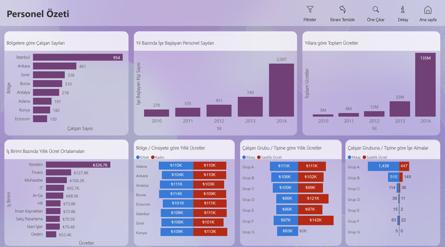Select the 2014 bar showing 2,007 hires

(281, 90)
